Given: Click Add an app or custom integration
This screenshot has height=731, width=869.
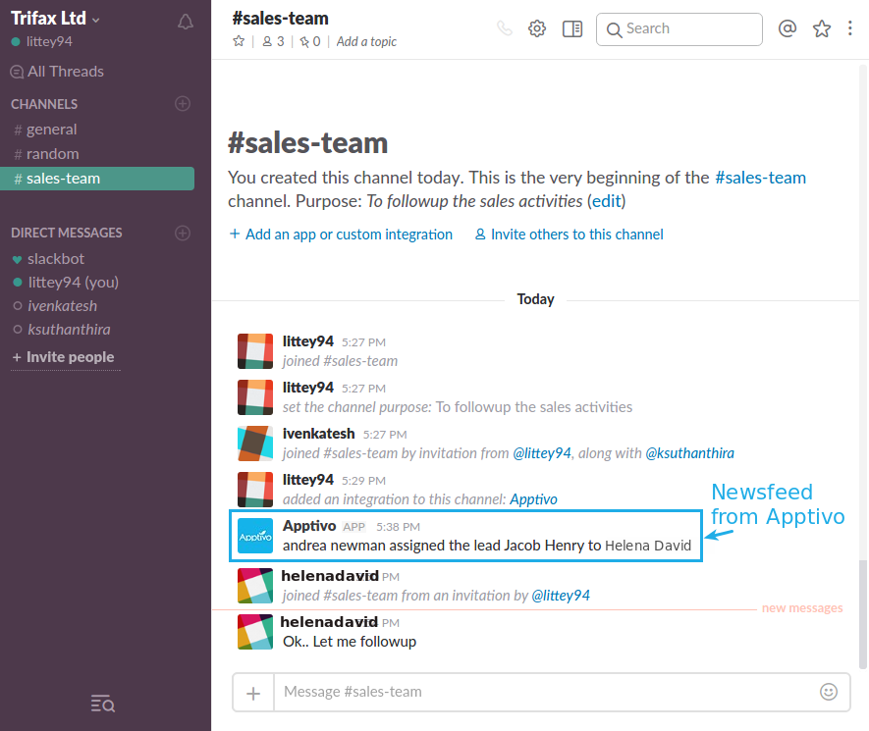Looking at the screenshot, I should pyautogui.click(x=341, y=235).
